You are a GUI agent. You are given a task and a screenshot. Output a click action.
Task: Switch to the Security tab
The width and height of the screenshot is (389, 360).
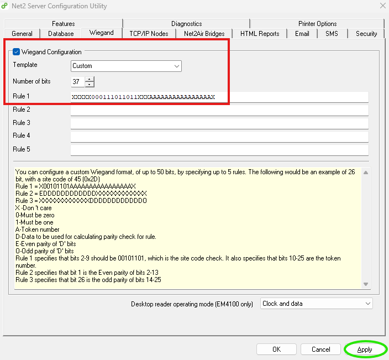(366, 34)
